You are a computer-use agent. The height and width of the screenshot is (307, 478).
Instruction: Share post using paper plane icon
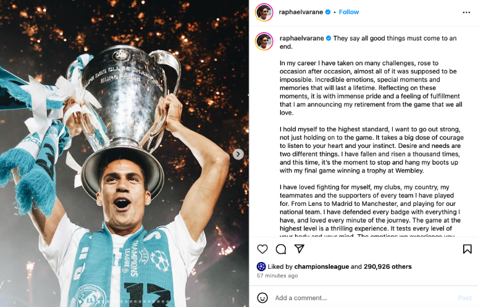pyautogui.click(x=300, y=249)
